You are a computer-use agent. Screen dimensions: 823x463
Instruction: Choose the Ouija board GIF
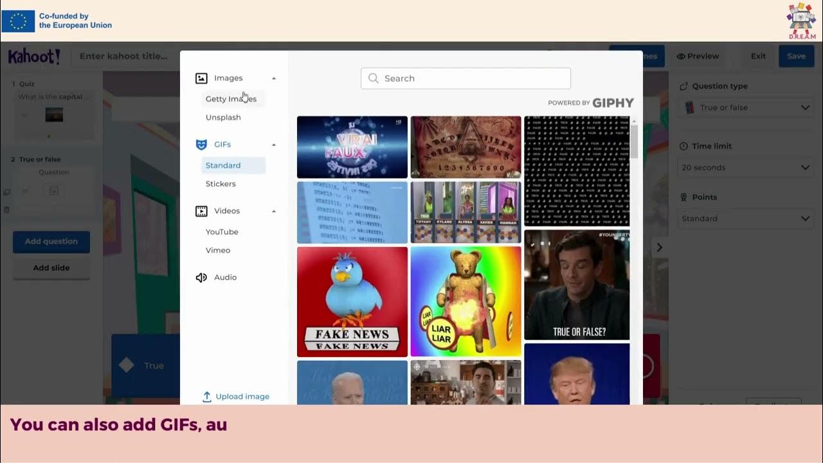tap(466, 147)
